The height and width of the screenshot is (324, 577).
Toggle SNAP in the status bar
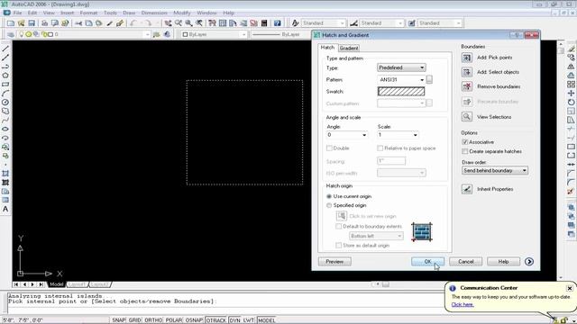click(x=118, y=320)
